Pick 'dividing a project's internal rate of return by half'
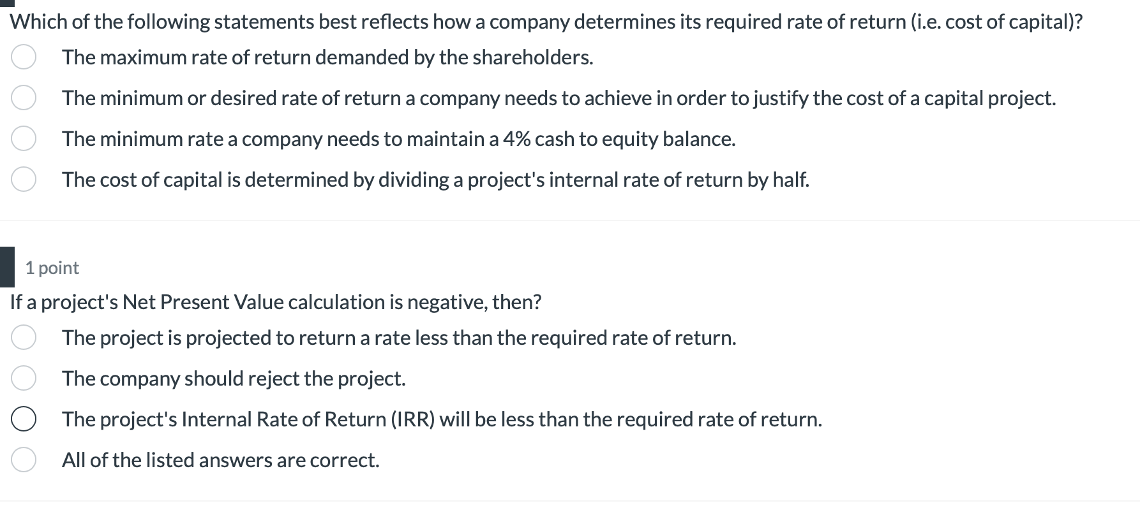This screenshot has width=1140, height=522. tap(23, 180)
